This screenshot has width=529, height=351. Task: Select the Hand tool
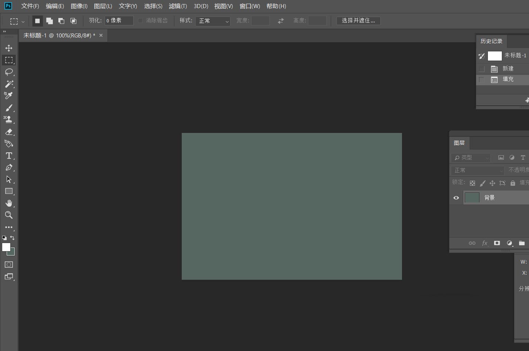[x=9, y=203]
